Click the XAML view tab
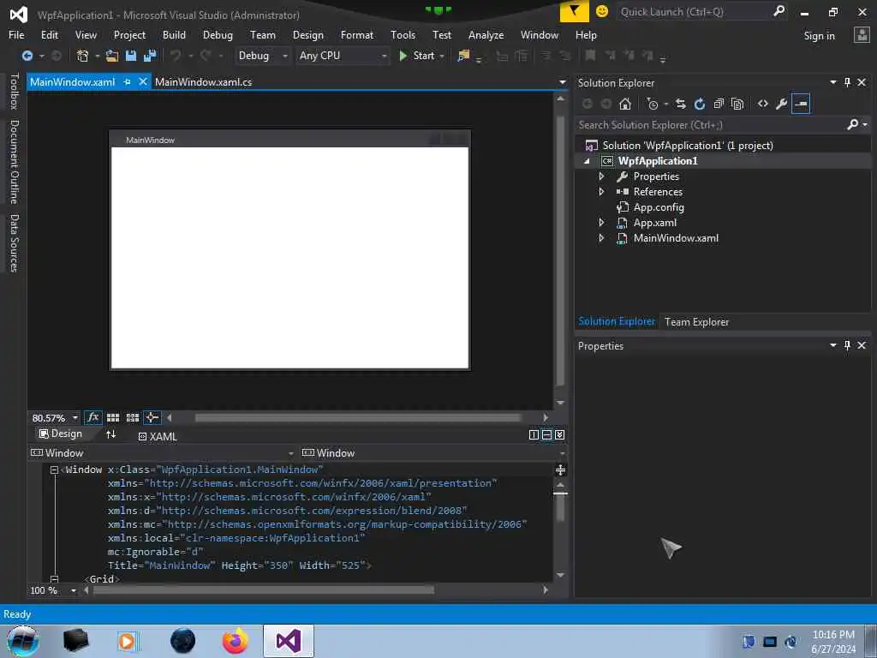This screenshot has height=658, width=877. pyautogui.click(x=158, y=436)
